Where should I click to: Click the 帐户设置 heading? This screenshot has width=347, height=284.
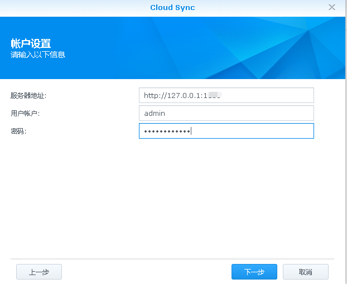(x=31, y=43)
